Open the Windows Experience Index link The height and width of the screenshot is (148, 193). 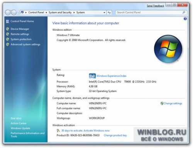112,76
